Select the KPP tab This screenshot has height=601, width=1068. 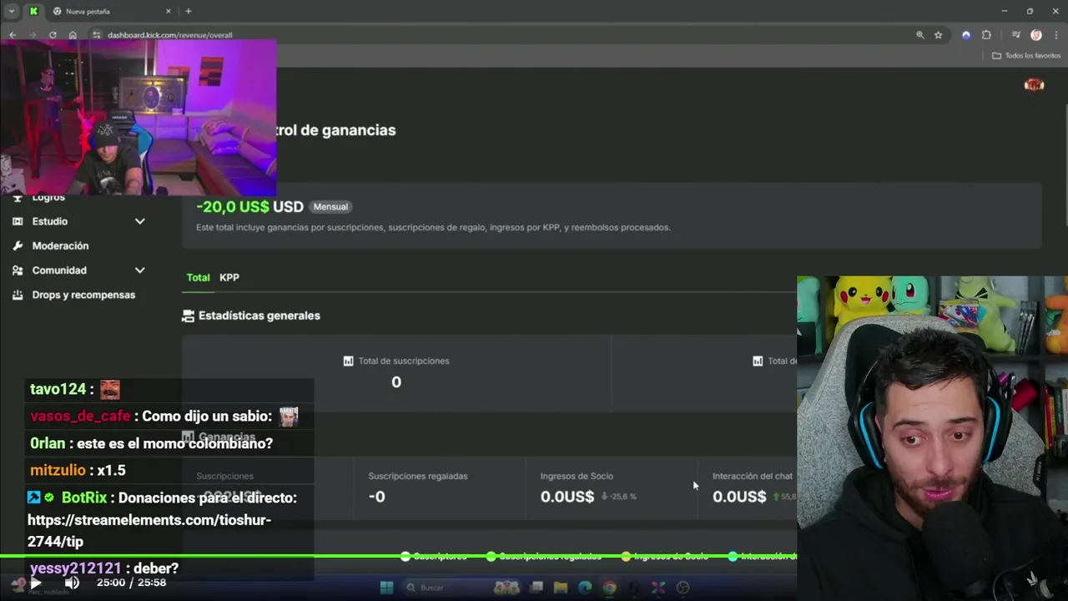point(229,277)
